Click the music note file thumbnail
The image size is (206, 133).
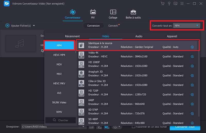pyautogui.click(x=21, y=43)
